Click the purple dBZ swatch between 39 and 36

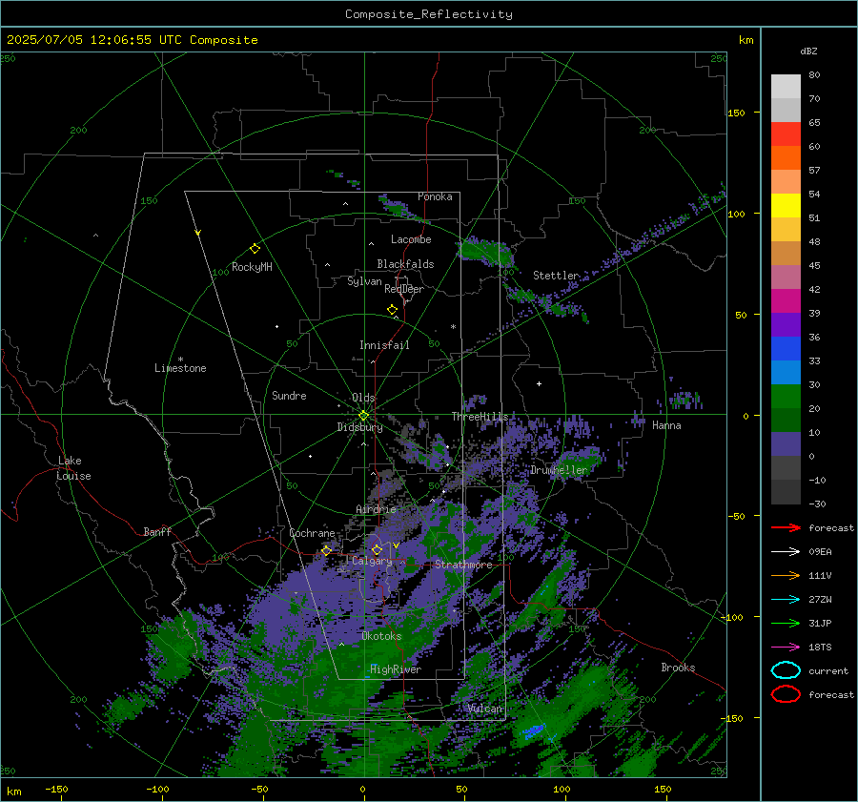tap(786, 325)
